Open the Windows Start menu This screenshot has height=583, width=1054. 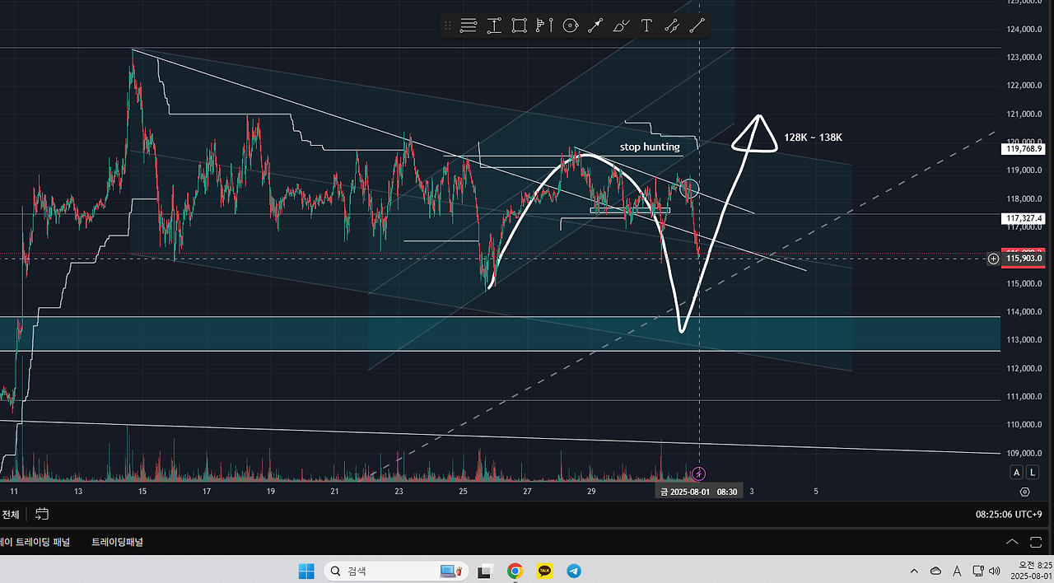pos(306,571)
